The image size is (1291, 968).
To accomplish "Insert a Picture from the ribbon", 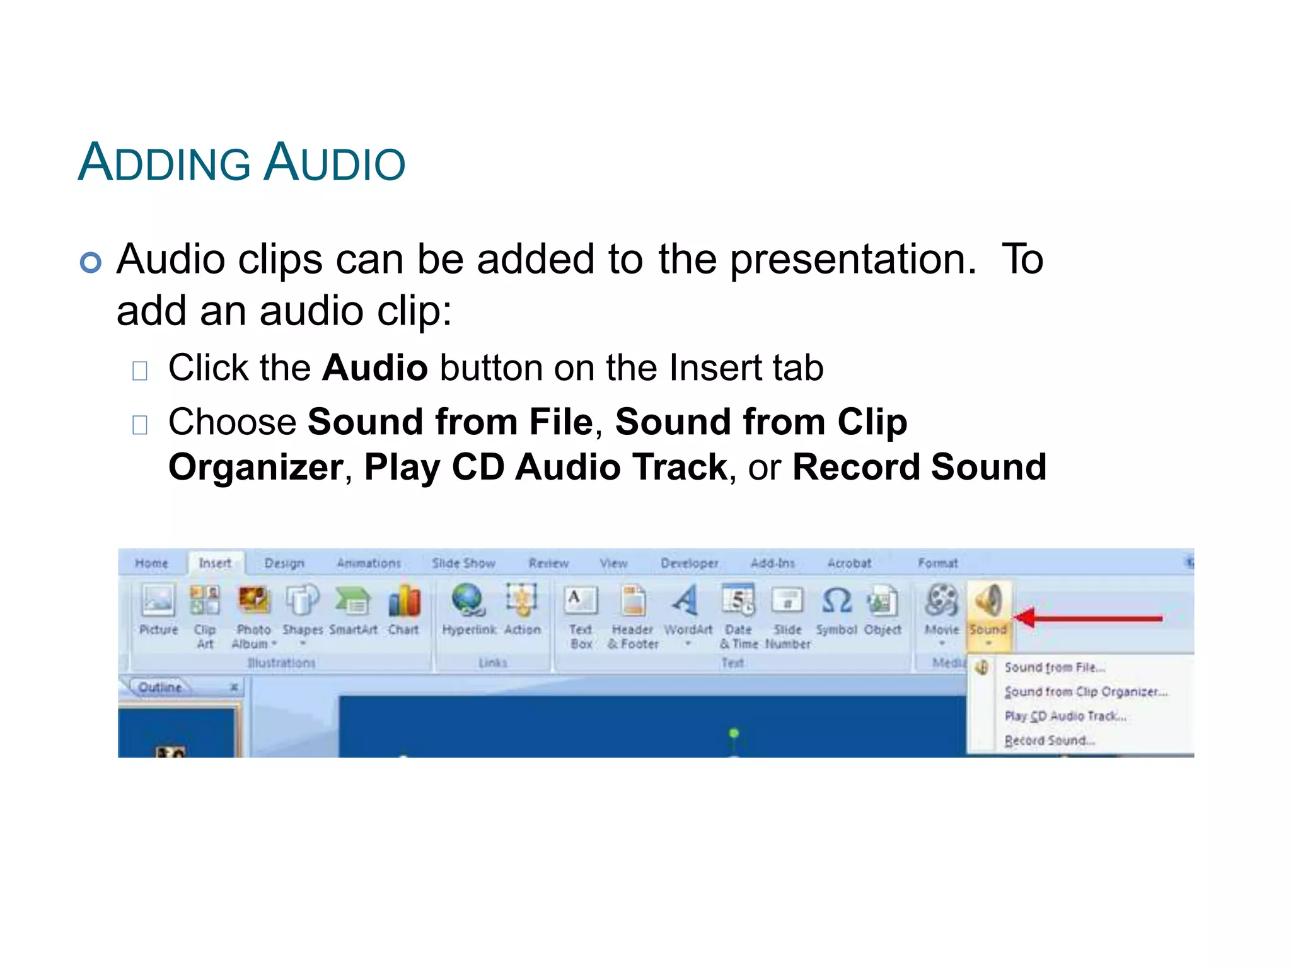I will (x=158, y=609).
